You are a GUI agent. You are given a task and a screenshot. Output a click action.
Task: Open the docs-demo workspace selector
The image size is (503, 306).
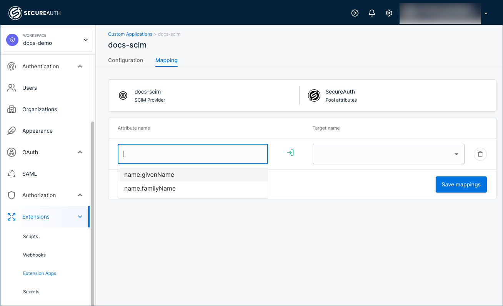coord(48,40)
